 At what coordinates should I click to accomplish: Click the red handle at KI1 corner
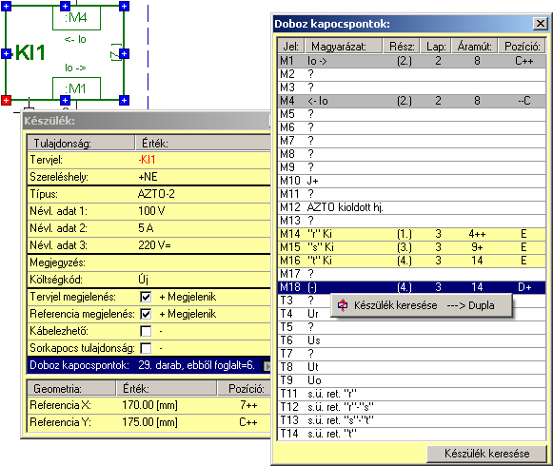click(6, 100)
